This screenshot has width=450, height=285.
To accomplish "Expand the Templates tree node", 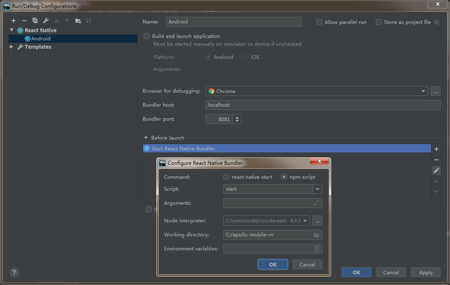I will [12, 47].
